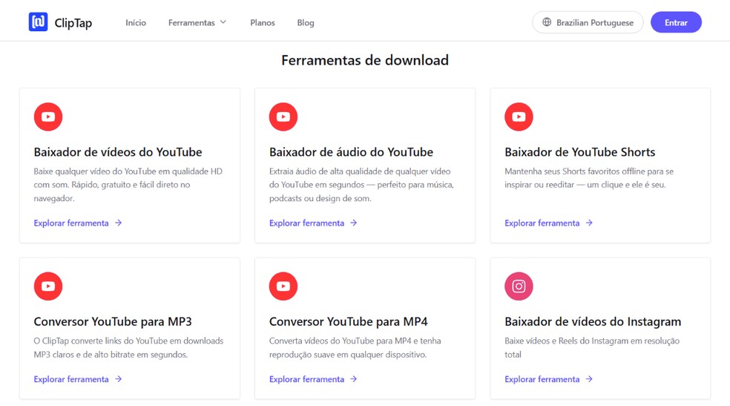Open Baixador de vídeos do YouTube title
Screen dimensions: 730x406
pos(118,151)
